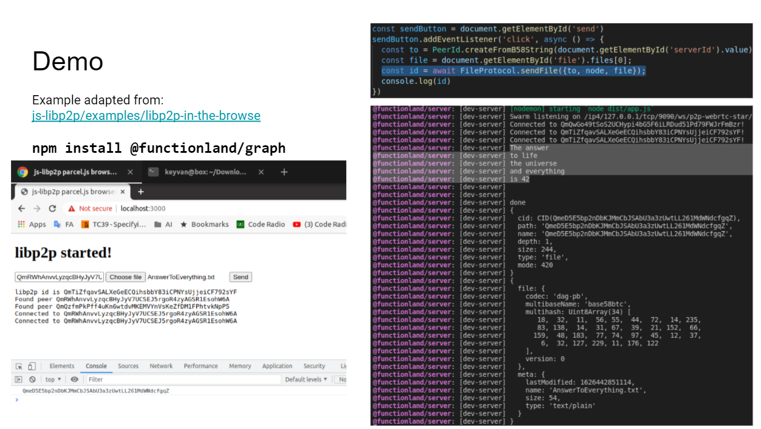This screenshot has width=761, height=429.
Task: Go back with the browser back arrow
Action: (21, 208)
